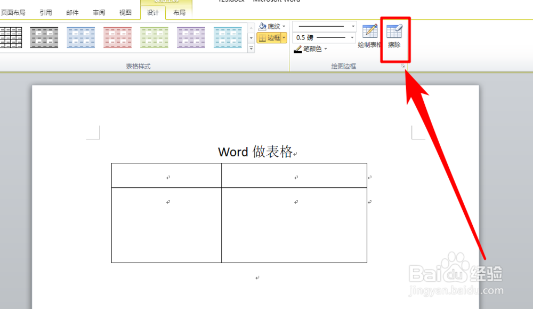This screenshot has width=533, height=309.
Task: Place cursor in the top-left table cell
Action: pos(165,175)
